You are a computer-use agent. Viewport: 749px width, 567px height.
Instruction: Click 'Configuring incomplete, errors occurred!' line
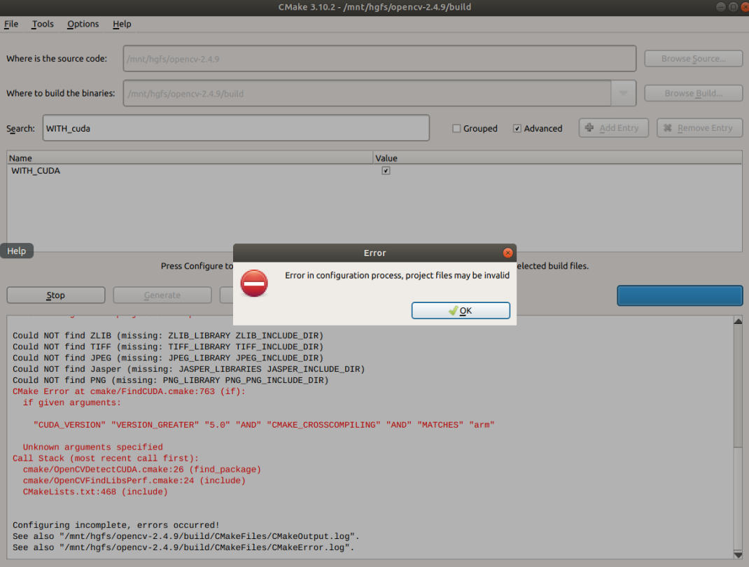[116, 525]
